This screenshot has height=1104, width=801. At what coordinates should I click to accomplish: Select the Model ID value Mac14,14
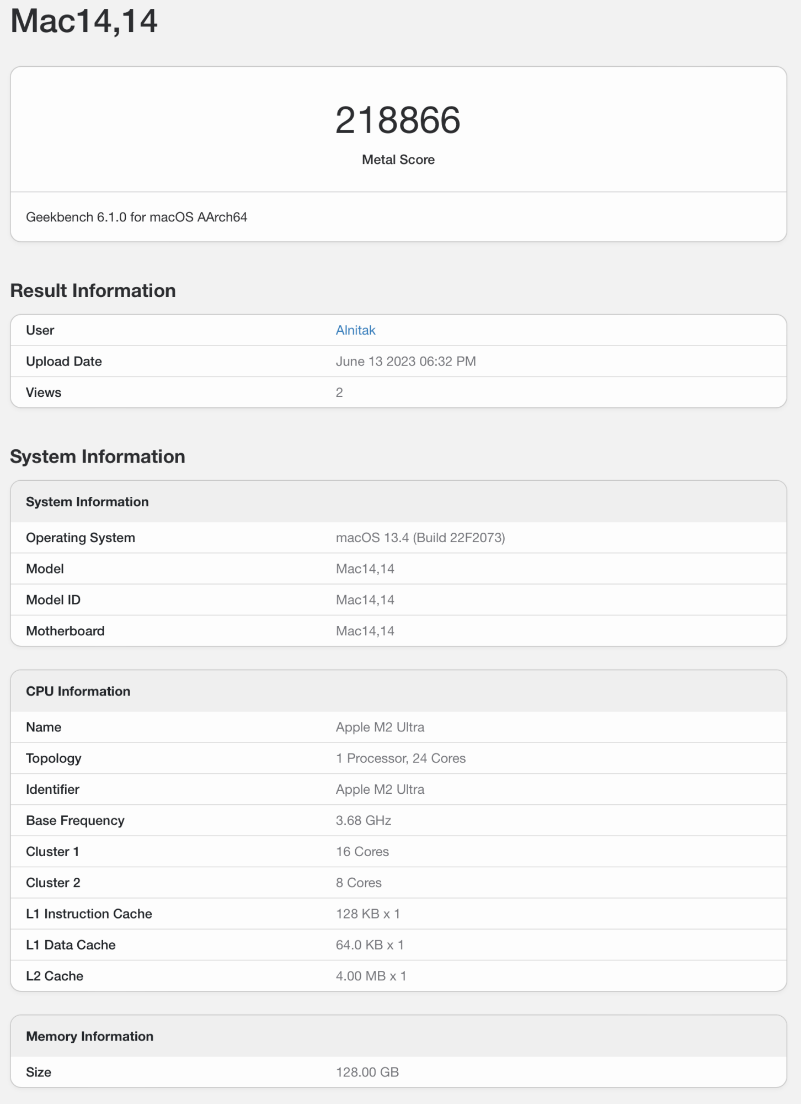pos(365,599)
